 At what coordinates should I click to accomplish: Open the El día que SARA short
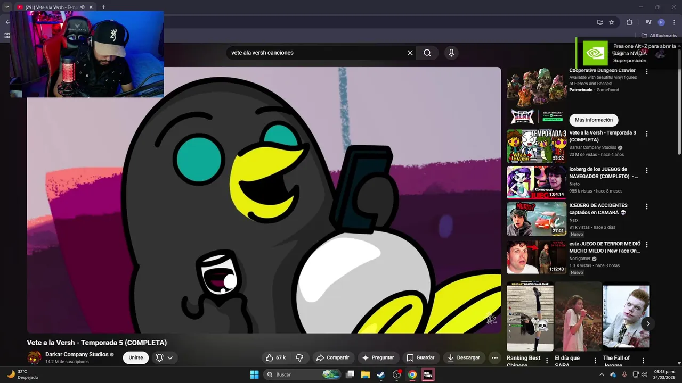[x=578, y=317]
